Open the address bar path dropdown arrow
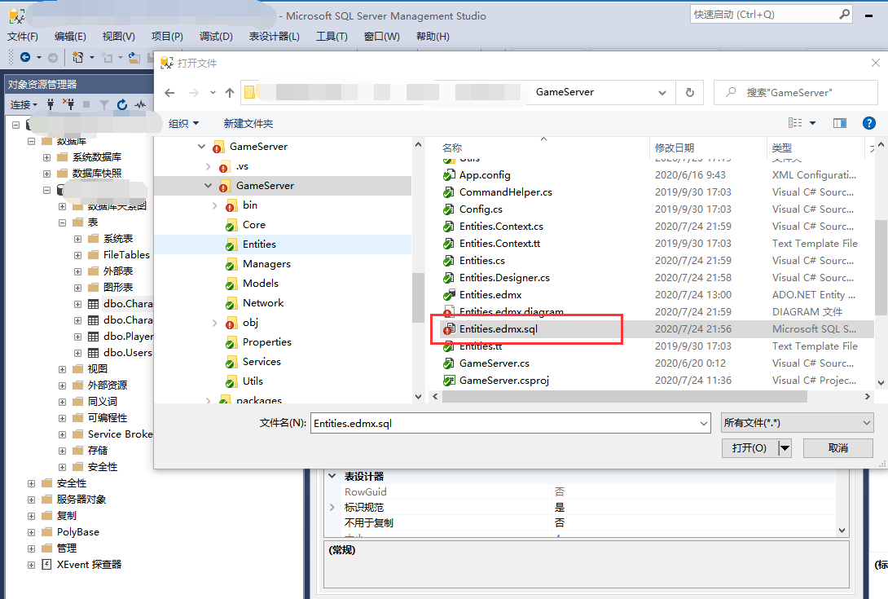Screen dimensions: 888x599 pos(662,92)
